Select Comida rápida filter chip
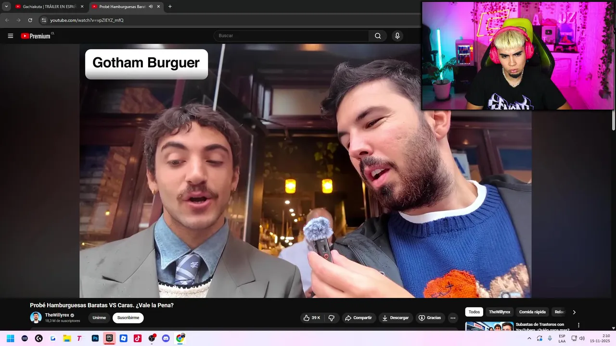Image resolution: width=616 pixels, height=346 pixels. click(532, 312)
